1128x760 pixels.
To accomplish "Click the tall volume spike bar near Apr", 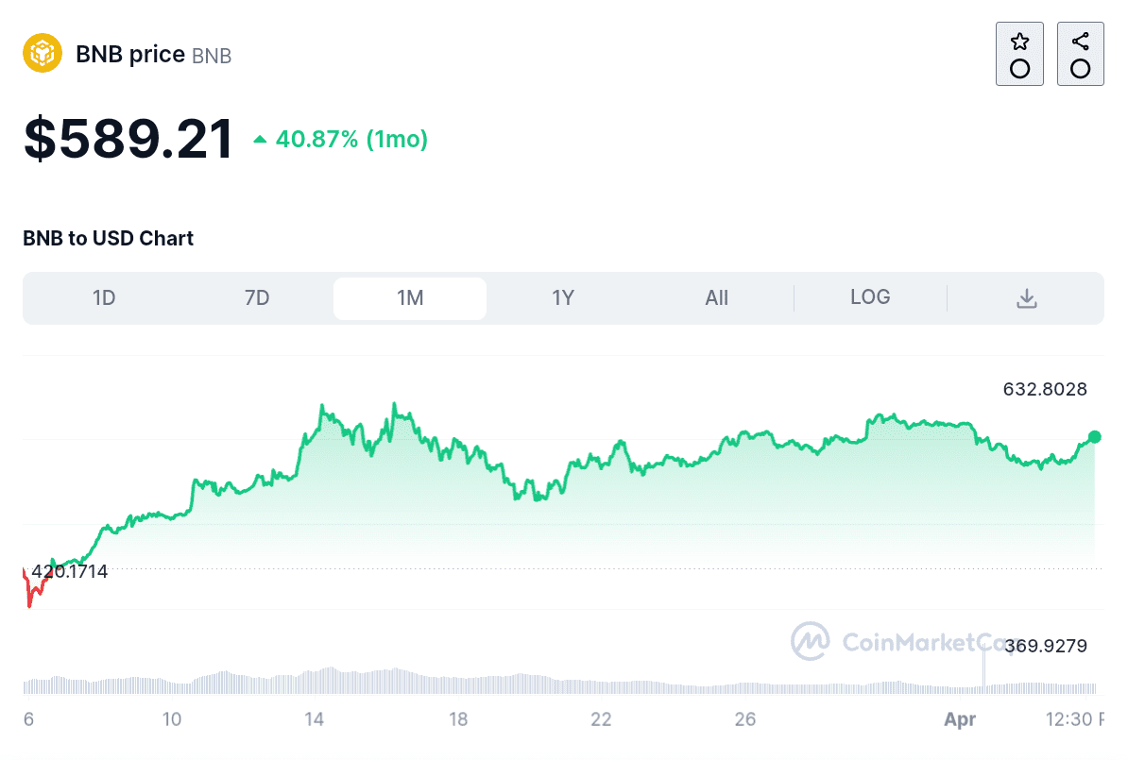I will point(983,667).
